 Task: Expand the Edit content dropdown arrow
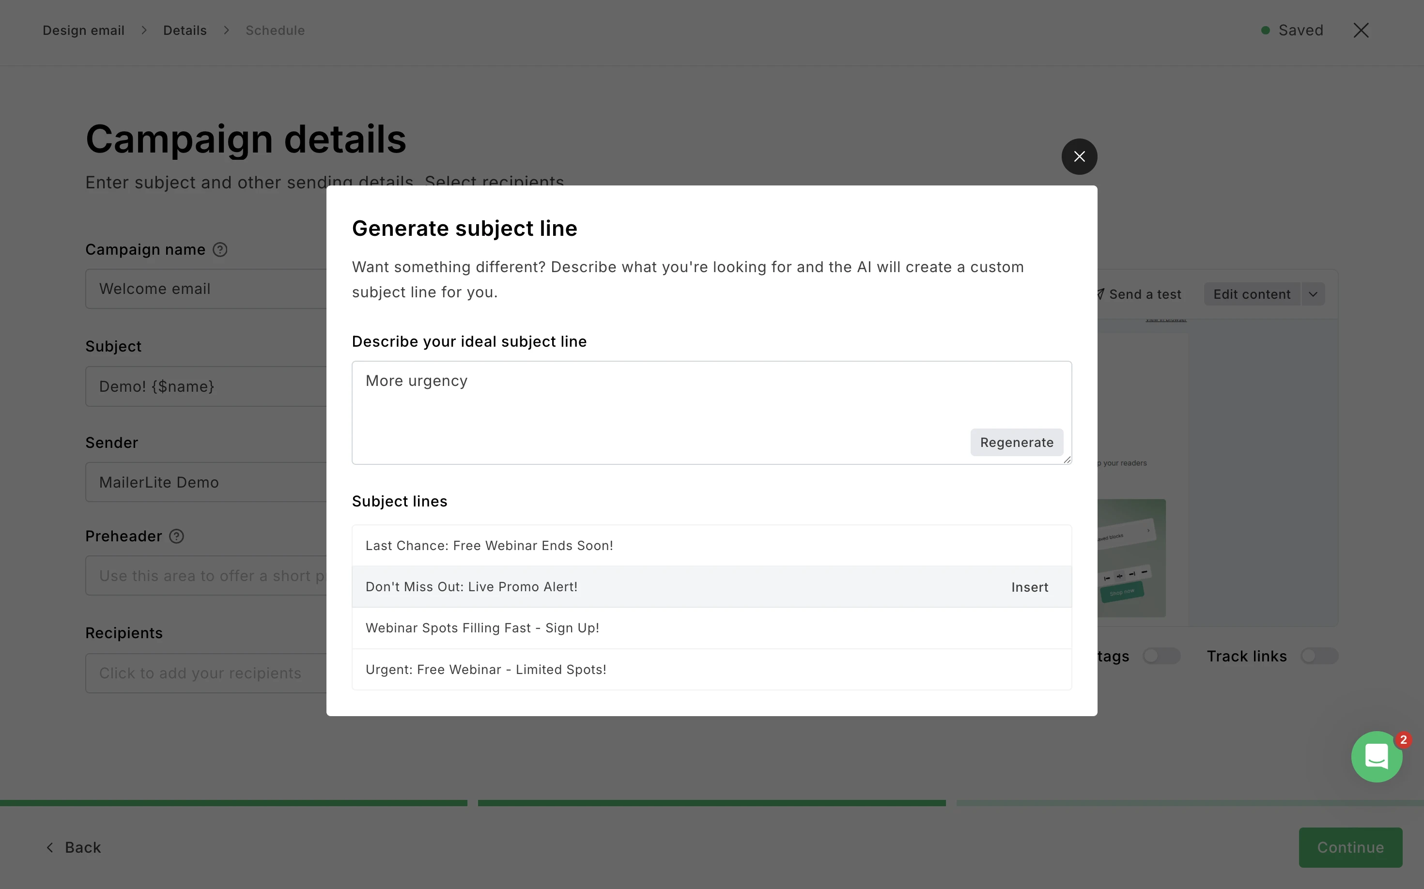1313,294
